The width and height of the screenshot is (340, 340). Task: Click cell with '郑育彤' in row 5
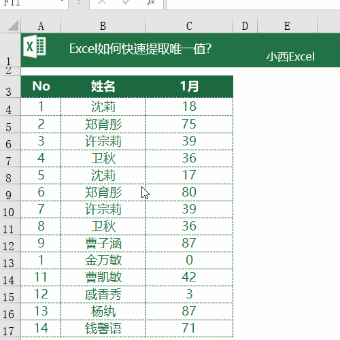tap(103, 124)
